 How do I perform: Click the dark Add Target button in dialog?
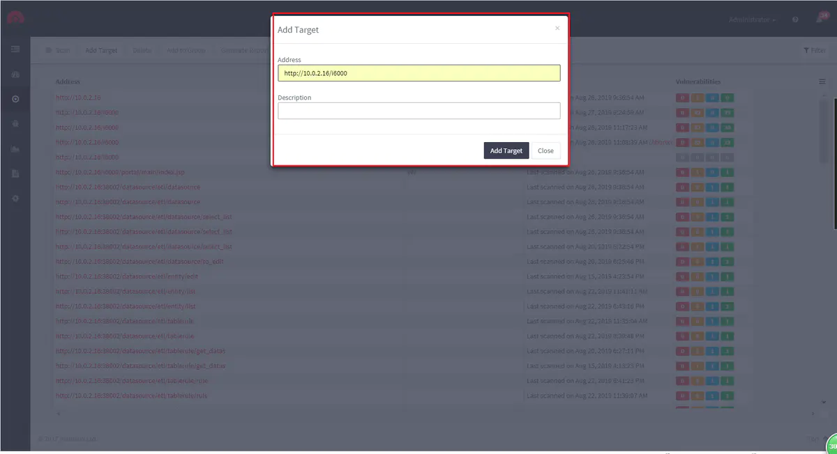tap(506, 151)
